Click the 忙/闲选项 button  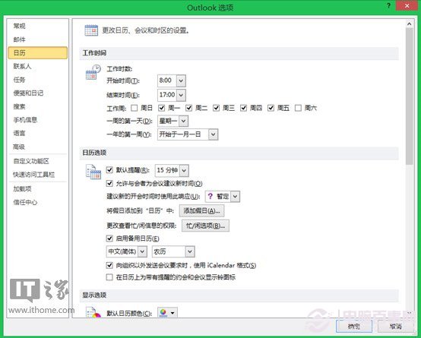[206, 226]
